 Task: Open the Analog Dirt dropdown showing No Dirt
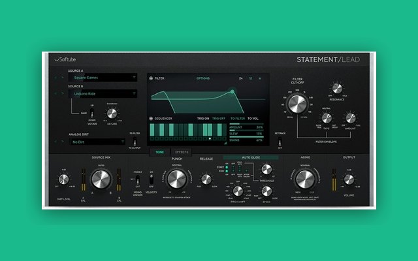tap(97, 142)
